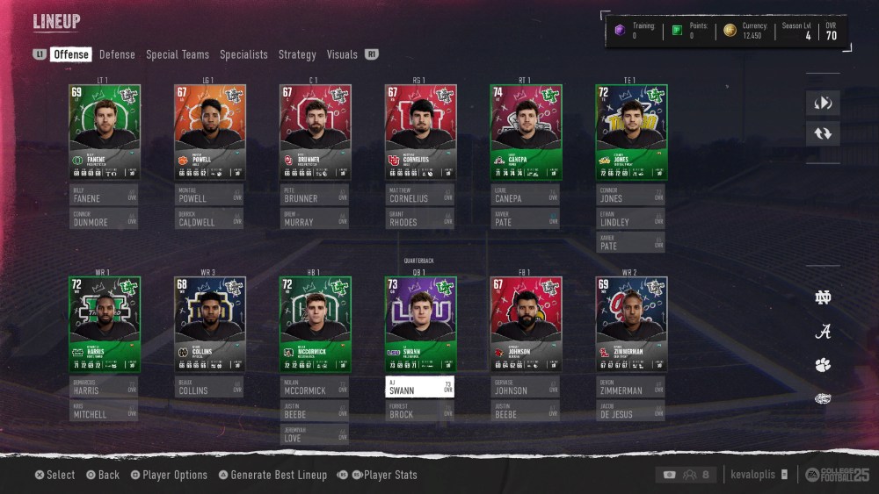Select the AJ Swann quarterback card

[420, 325]
